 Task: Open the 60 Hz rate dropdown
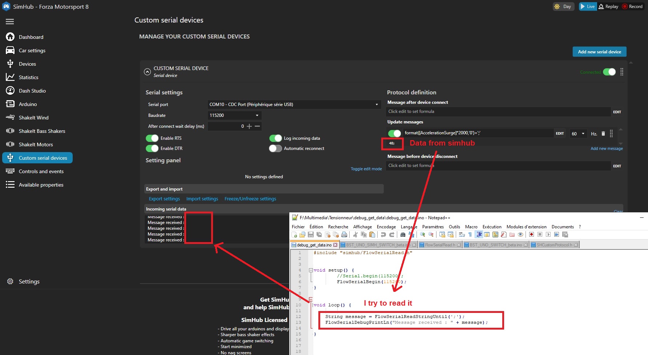(578, 134)
